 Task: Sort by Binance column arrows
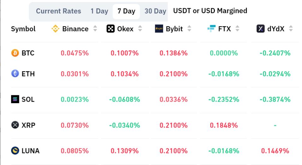[95, 29]
